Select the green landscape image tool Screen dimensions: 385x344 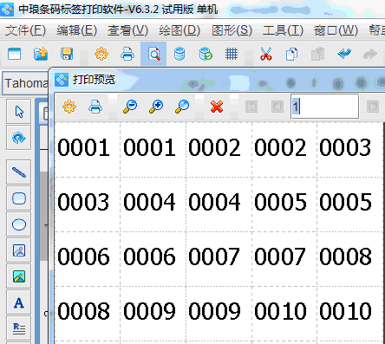pyautogui.click(x=19, y=276)
